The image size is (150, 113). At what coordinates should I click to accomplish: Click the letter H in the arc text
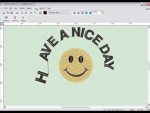click(x=42, y=77)
